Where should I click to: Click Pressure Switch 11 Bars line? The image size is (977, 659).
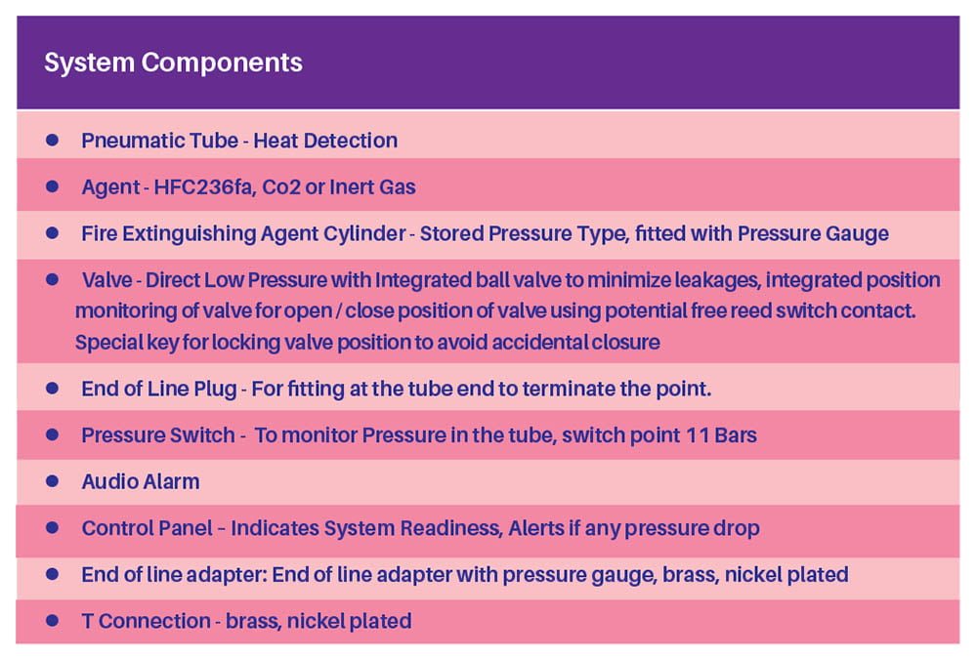(419, 434)
